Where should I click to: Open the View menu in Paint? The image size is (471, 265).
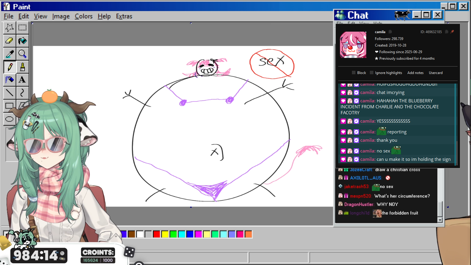coord(40,16)
